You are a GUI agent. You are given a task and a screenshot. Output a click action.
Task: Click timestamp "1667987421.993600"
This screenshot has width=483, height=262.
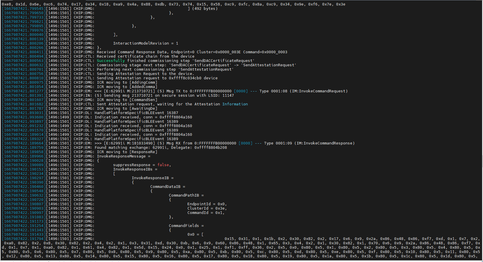[x=24, y=117]
